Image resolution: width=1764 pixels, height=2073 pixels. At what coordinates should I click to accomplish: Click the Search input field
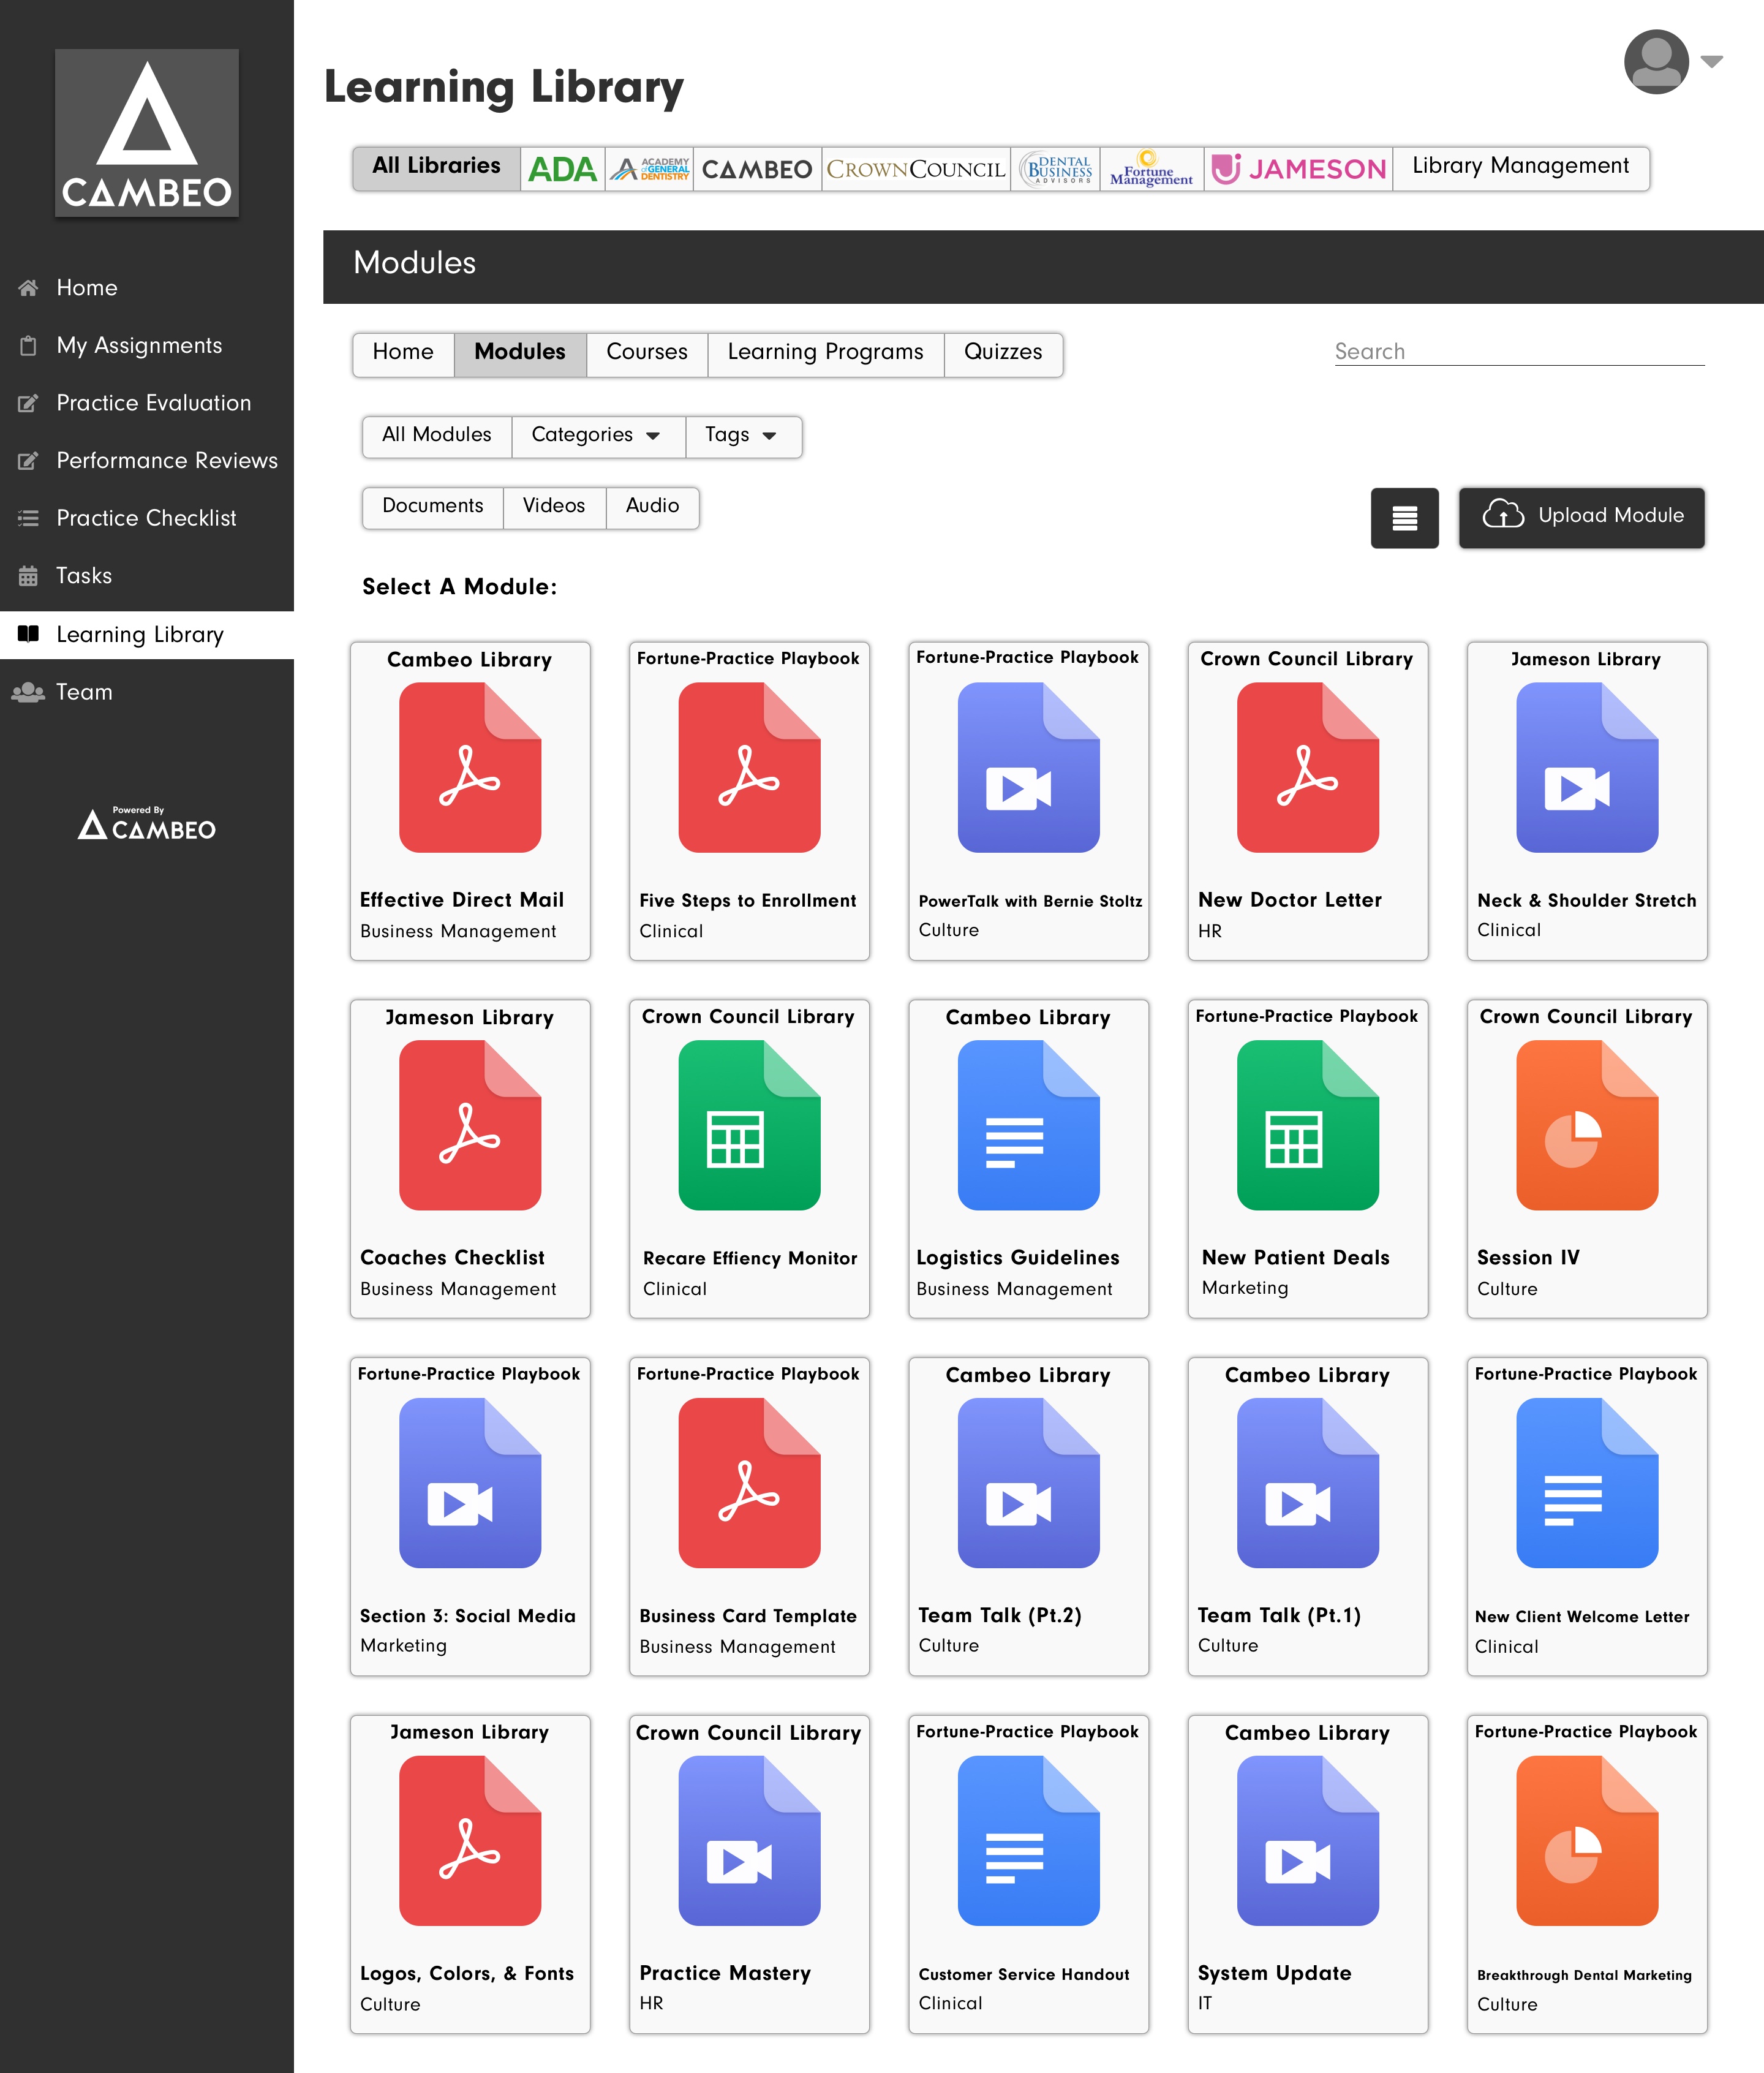pos(1518,352)
